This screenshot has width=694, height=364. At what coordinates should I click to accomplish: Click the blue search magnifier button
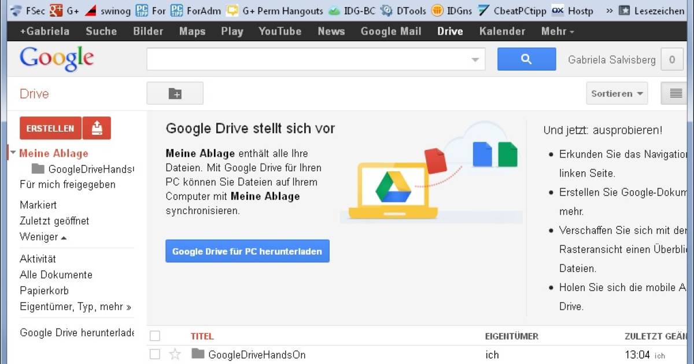click(526, 59)
